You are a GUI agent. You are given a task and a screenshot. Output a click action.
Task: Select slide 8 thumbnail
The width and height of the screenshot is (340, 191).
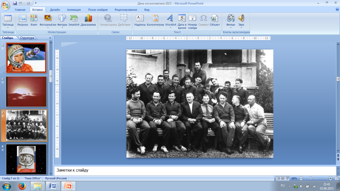pos(26,159)
